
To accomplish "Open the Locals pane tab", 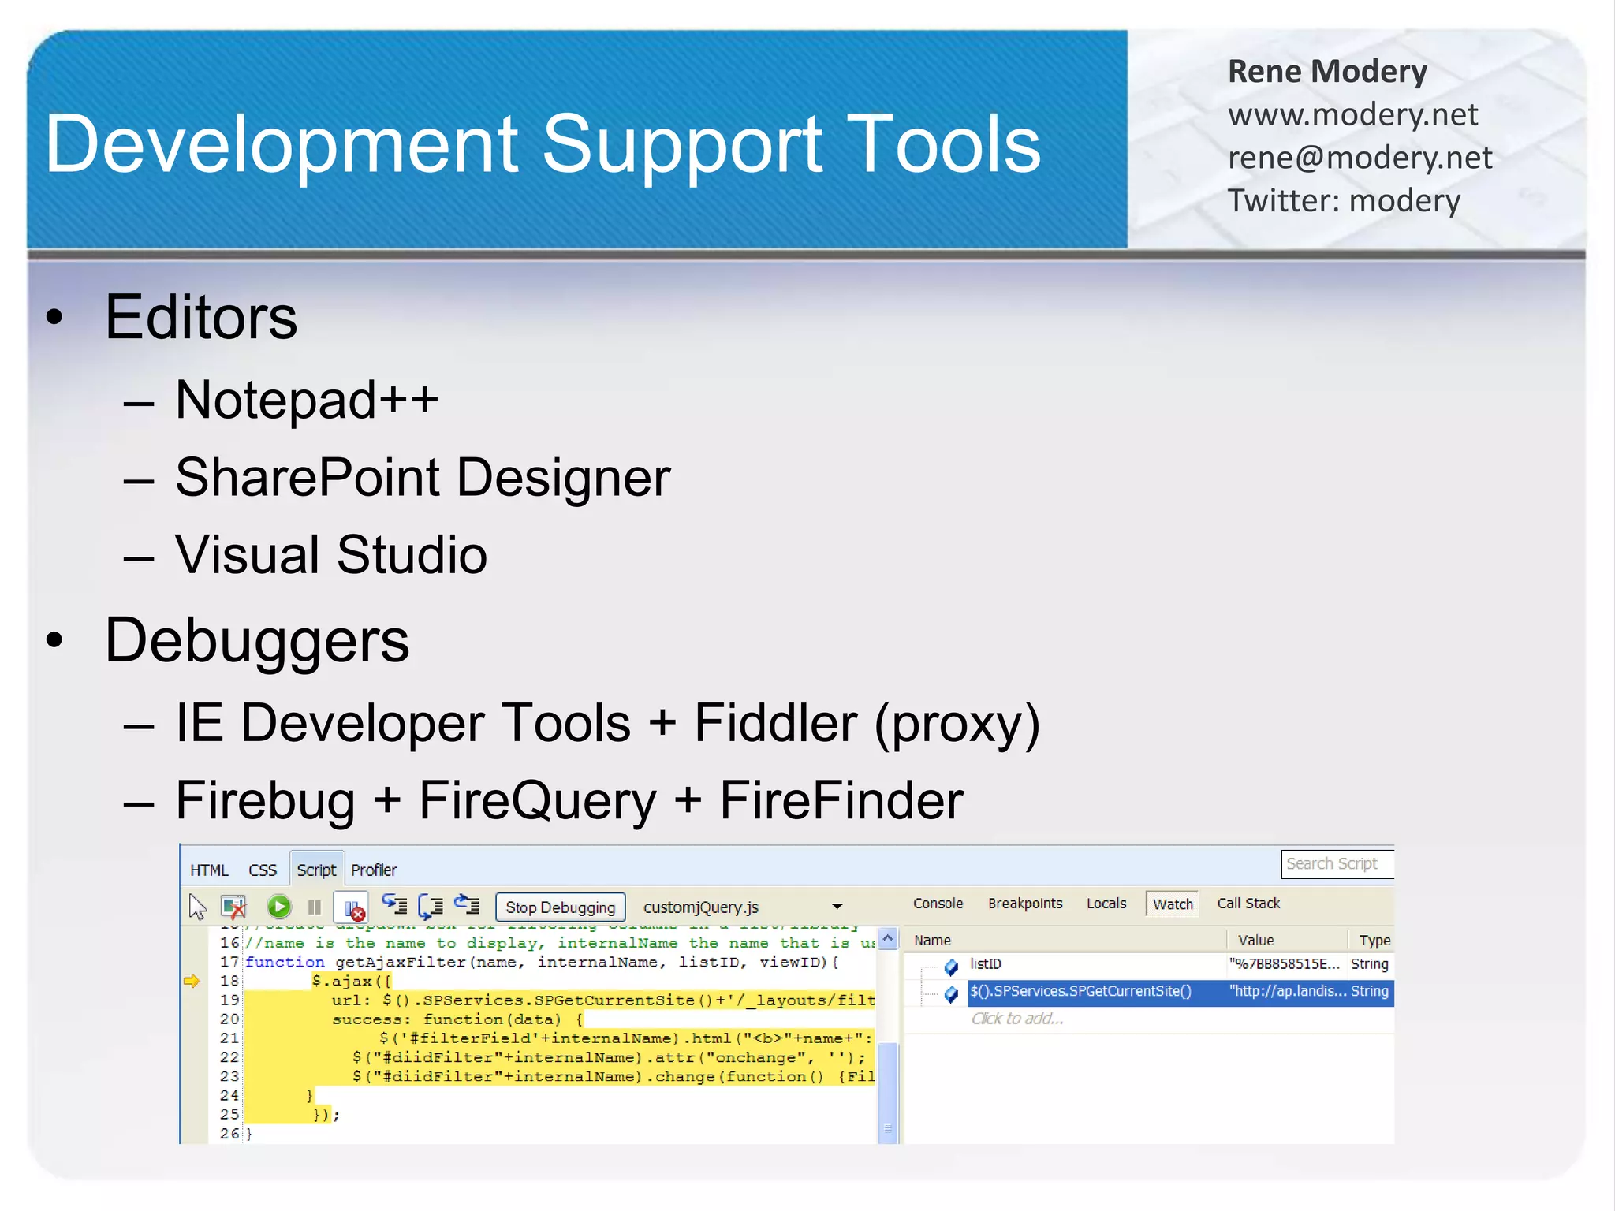I will click(x=1106, y=904).
